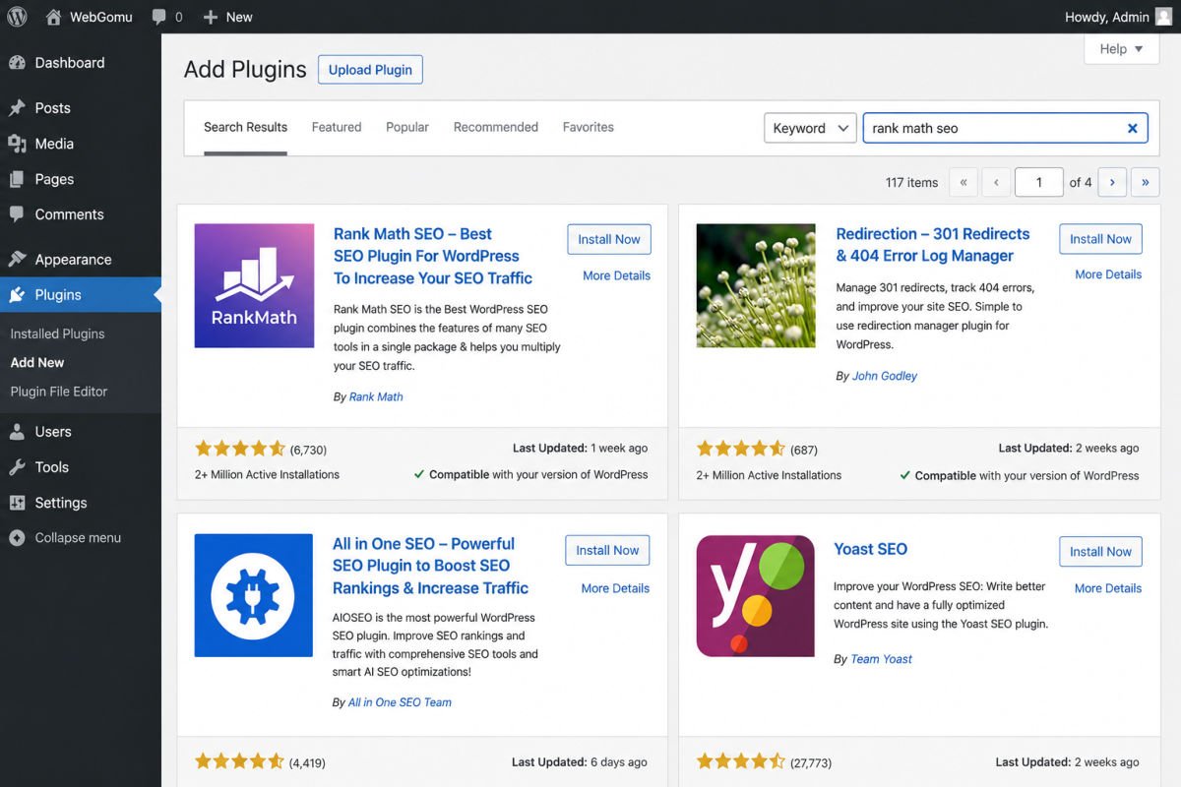Click the RankMath plugin logo
The height and width of the screenshot is (787, 1181).
(254, 285)
